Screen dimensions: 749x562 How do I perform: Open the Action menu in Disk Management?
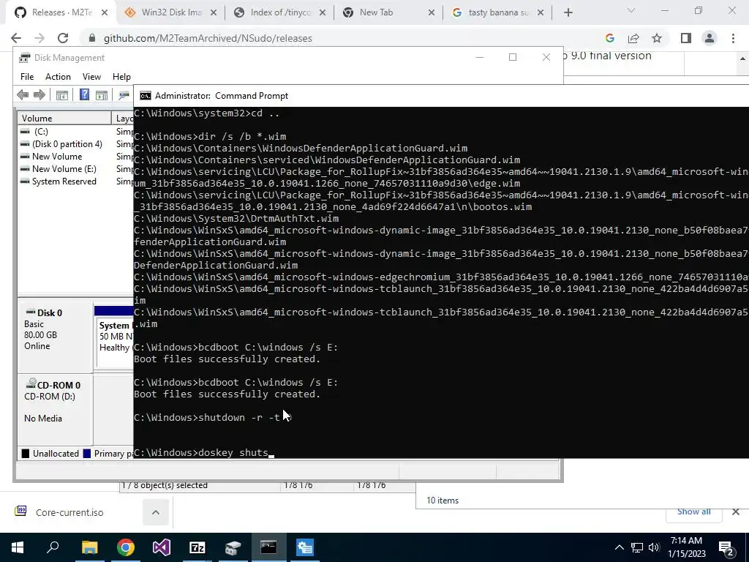pos(58,76)
